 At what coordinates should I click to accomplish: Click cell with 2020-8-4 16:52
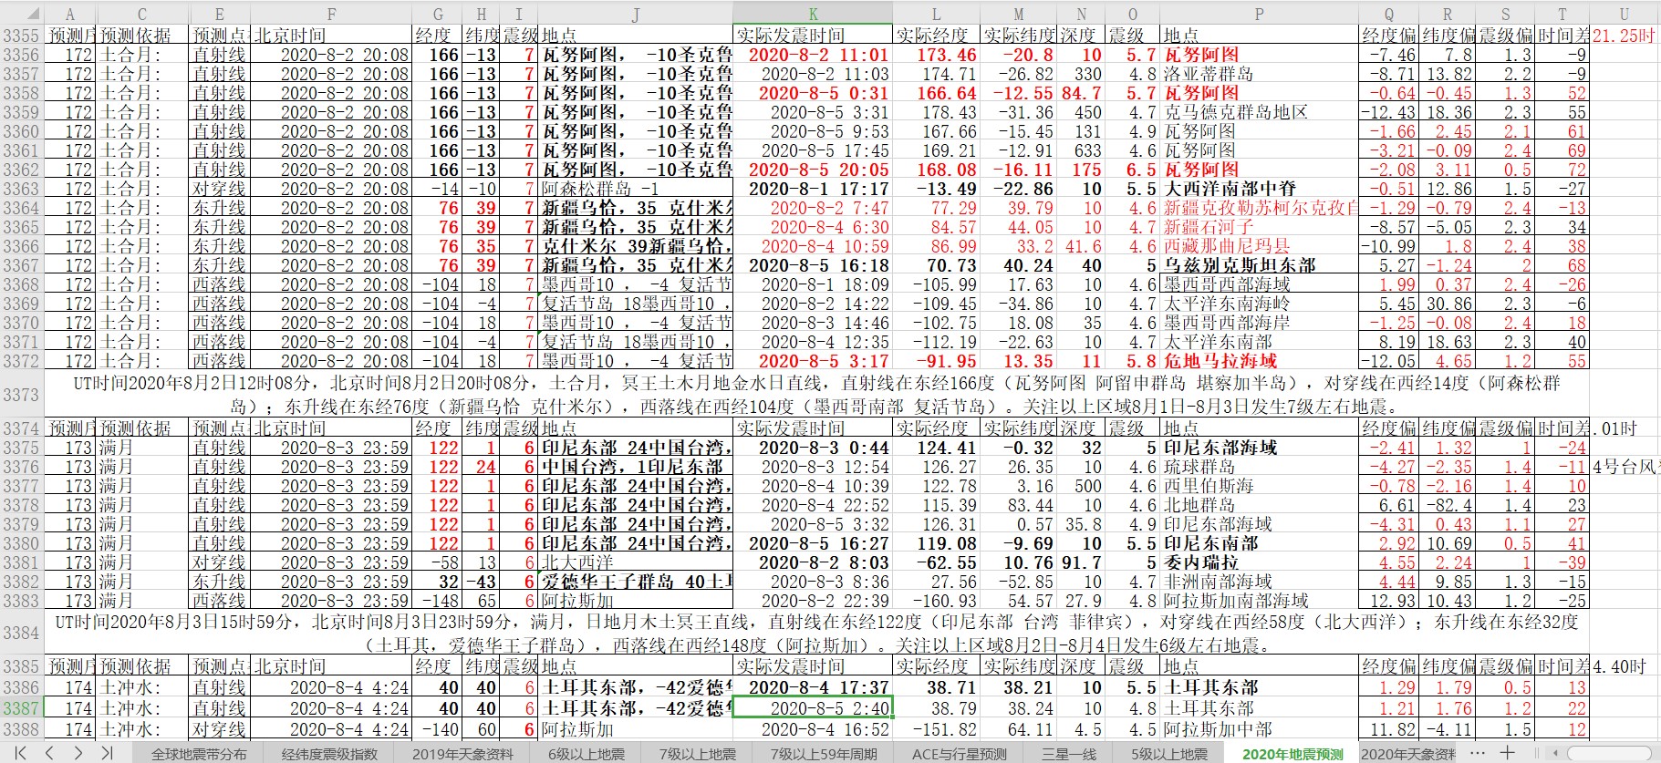pos(813,729)
